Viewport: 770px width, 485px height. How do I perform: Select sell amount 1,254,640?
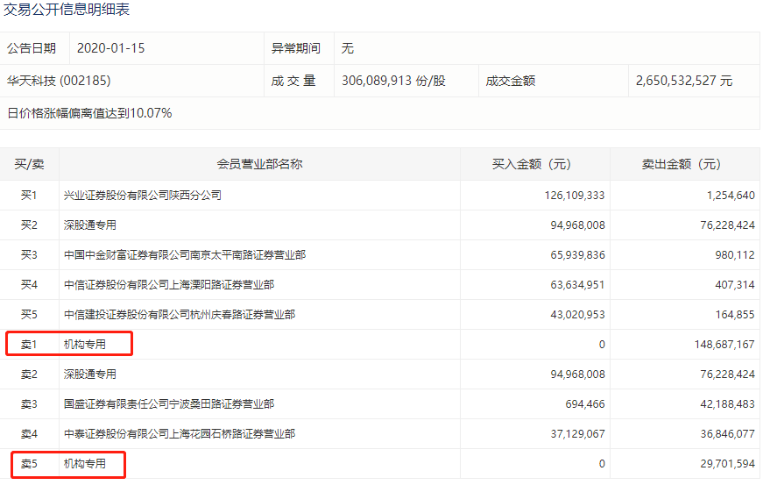[731, 196]
